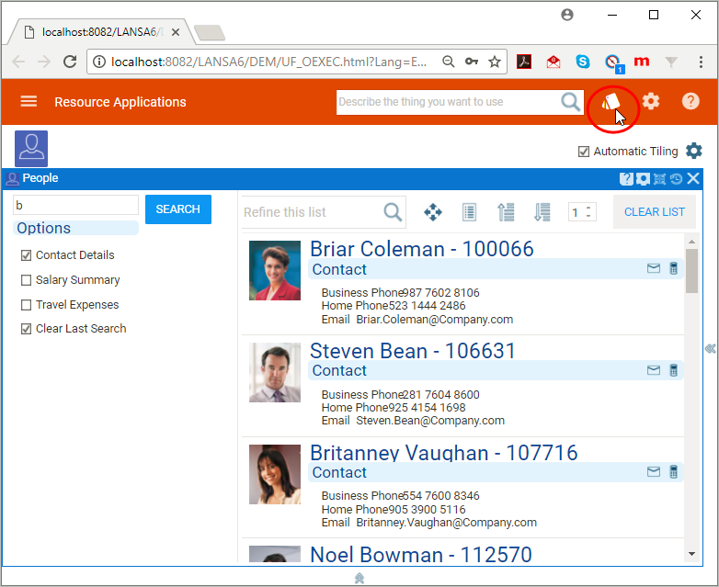
Task: Click the double up chevron at bottom
Action: coord(359,579)
